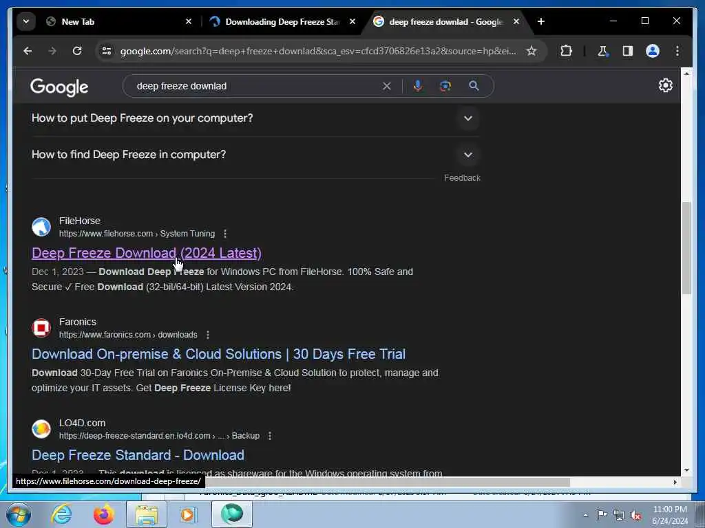This screenshot has height=528, width=705.
Task: Launch Firefox from taskbar
Action: click(103, 514)
